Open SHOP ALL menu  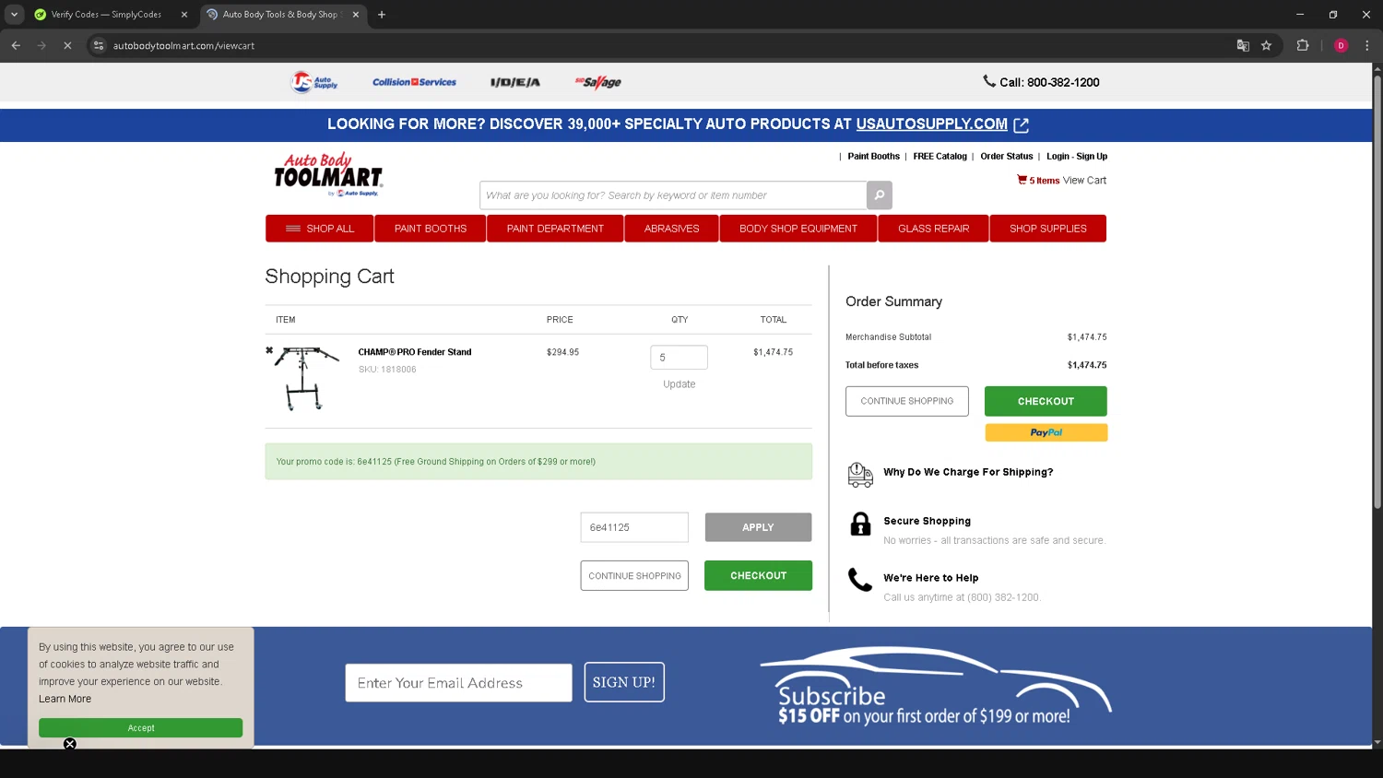point(320,229)
